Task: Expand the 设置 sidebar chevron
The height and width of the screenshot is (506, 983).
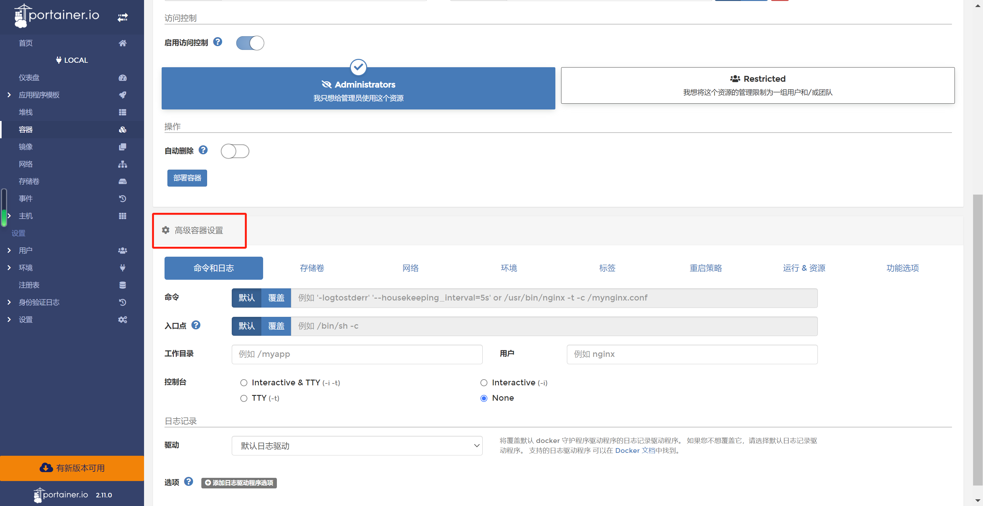Action: (x=9, y=320)
